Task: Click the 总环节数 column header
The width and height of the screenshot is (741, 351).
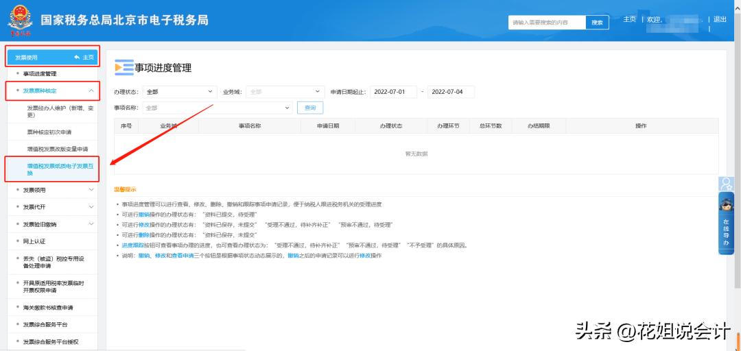Action: [490, 125]
